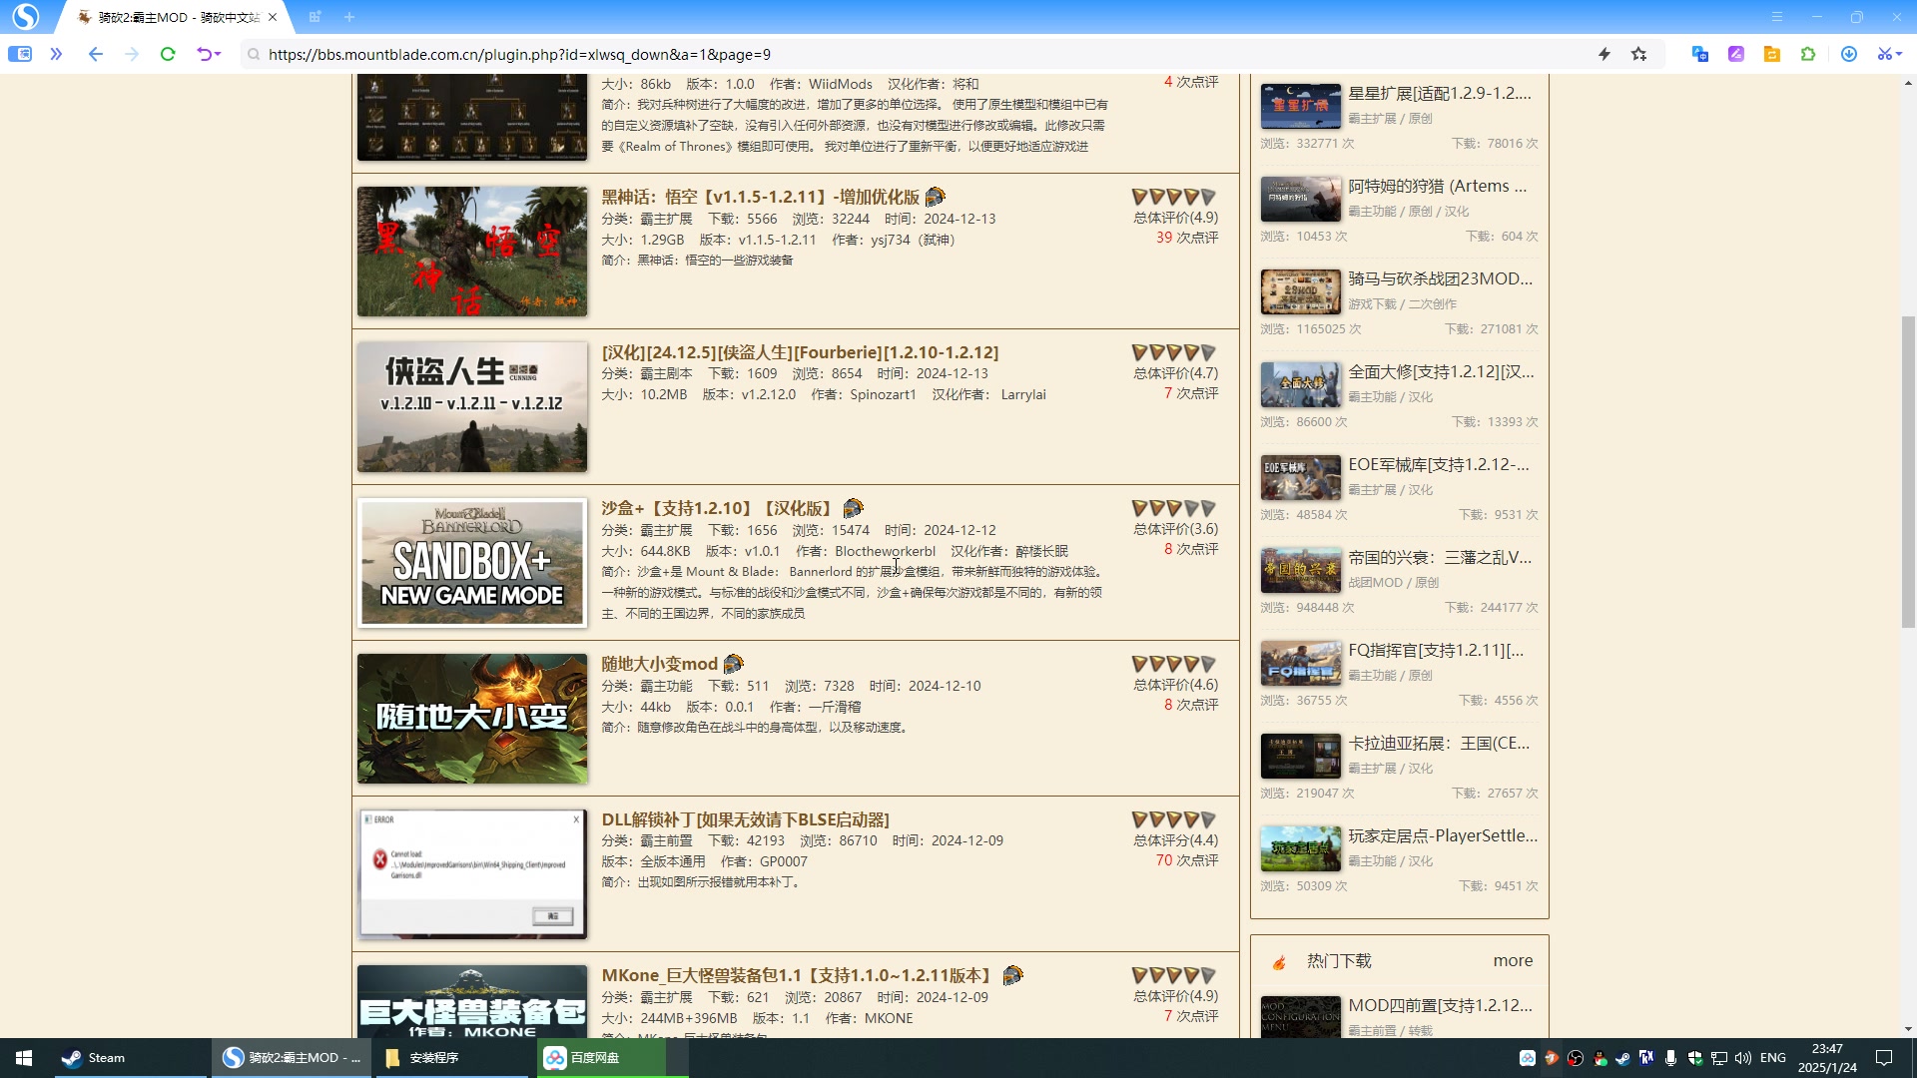Open a new tab with plus button

[349, 17]
